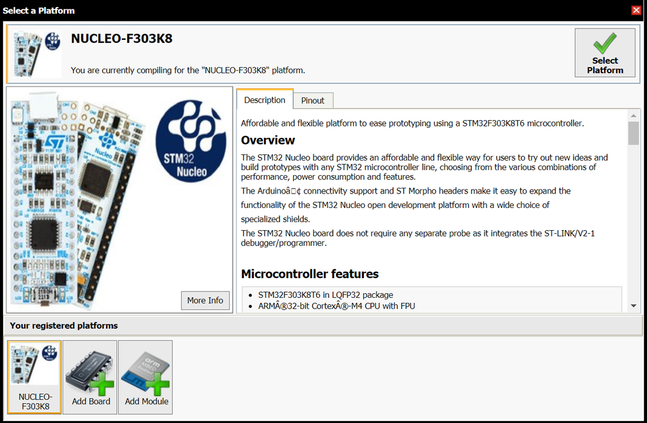Click the More Info button

coord(205,300)
